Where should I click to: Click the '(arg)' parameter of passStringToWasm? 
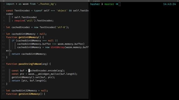click(44, 64)
